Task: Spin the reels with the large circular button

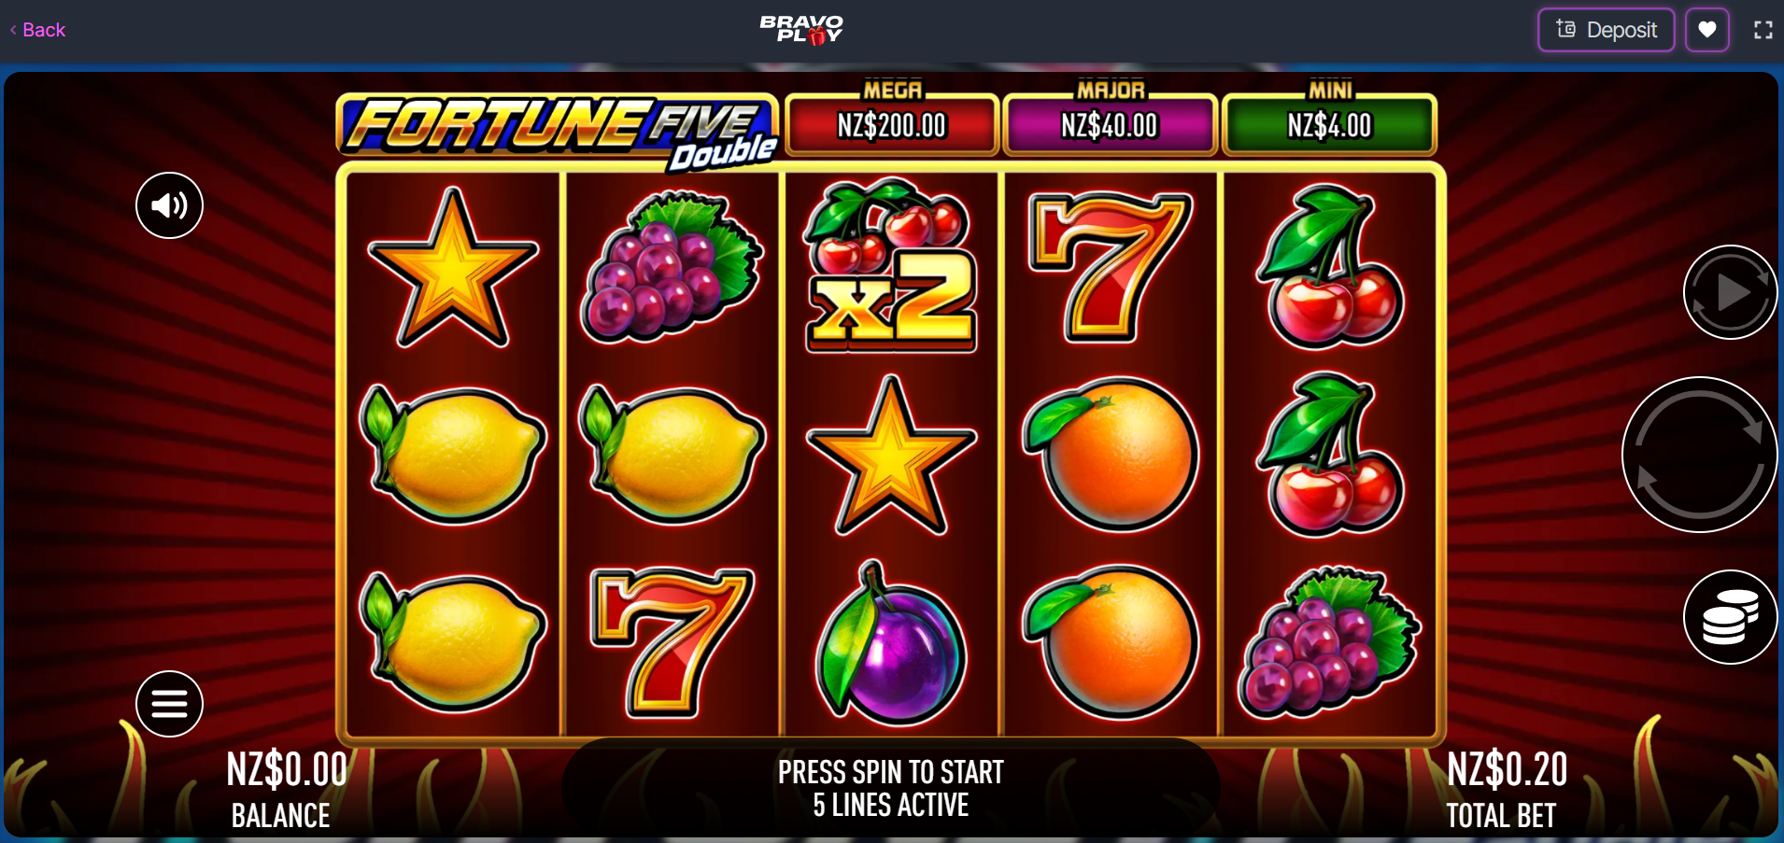Action: pyautogui.click(x=1700, y=455)
